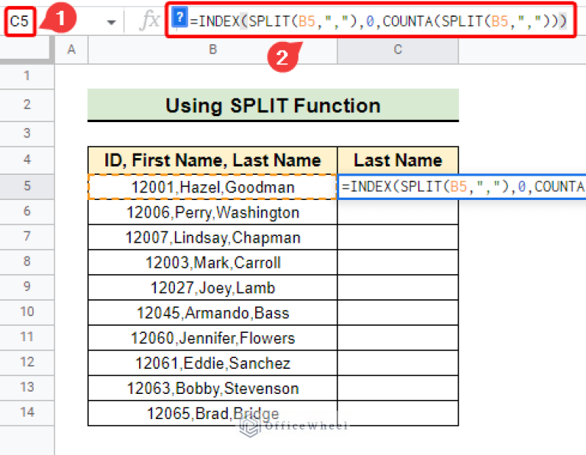The image size is (586, 455).
Task: Click empty Last Name cell beside Bobby,Stevenson
Action: click(x=397, y=388)
